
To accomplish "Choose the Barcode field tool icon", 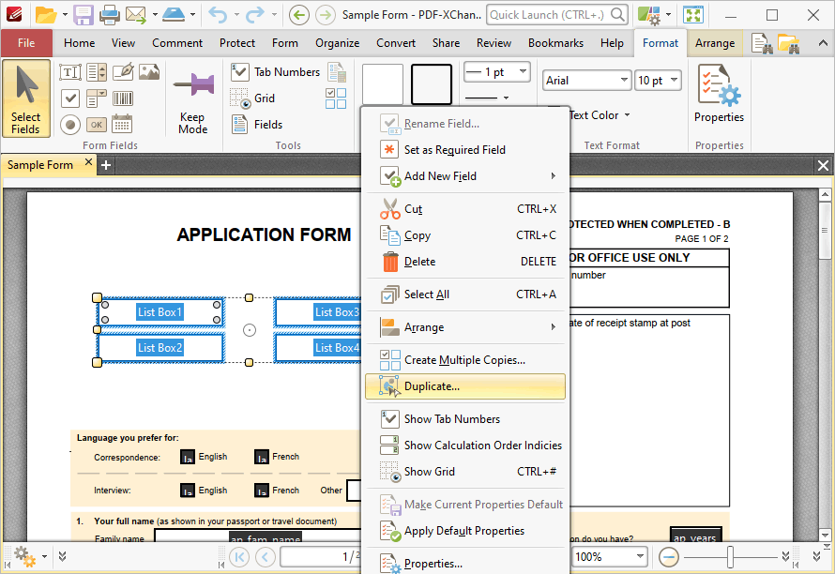I will [123, 98].
